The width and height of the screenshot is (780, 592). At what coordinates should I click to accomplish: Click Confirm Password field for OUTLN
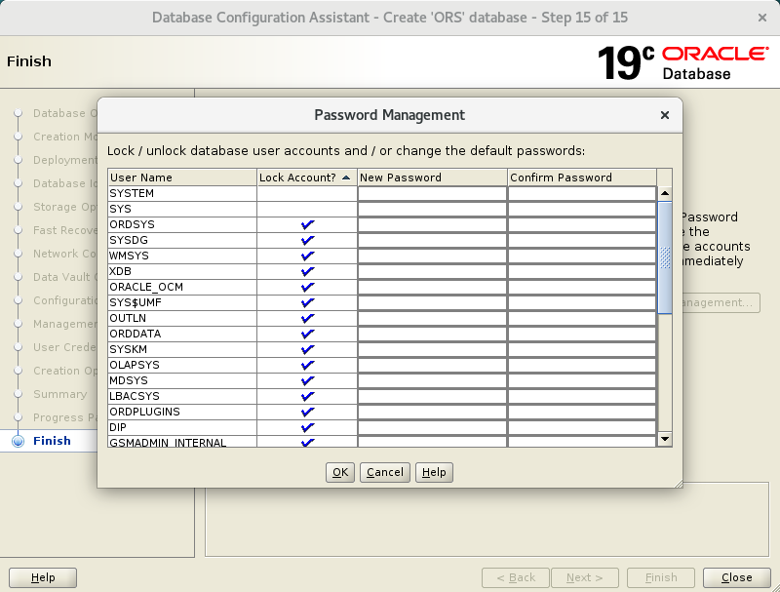coord(582,318)
